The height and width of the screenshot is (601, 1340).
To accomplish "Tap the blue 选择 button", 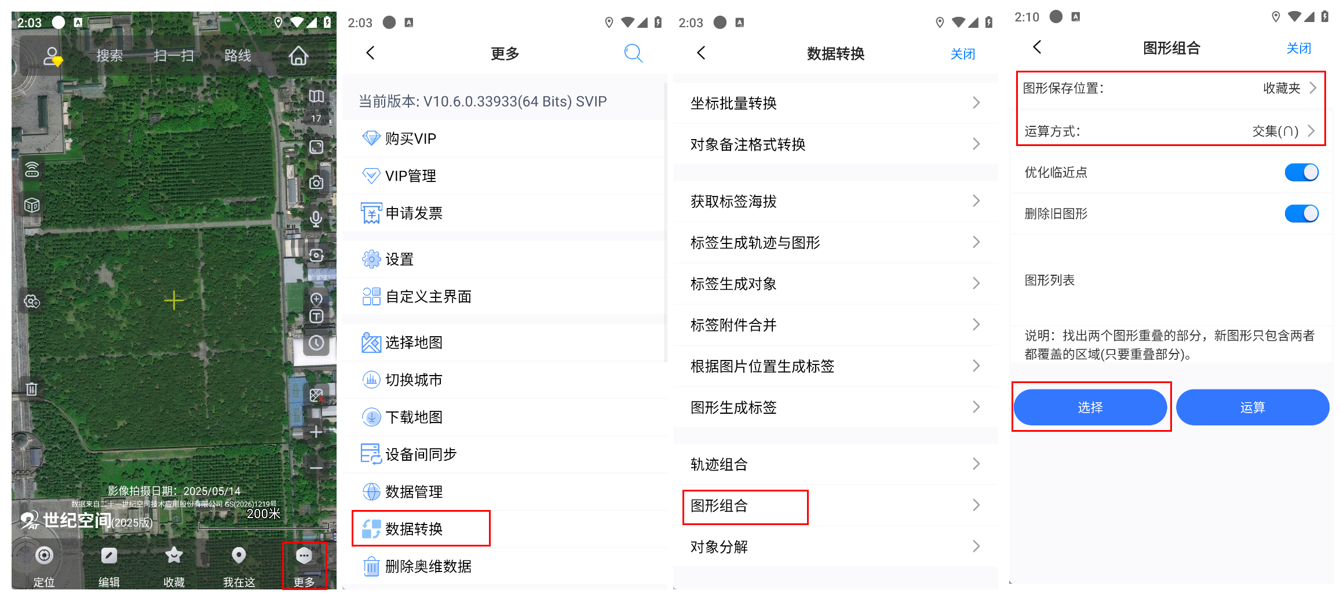I will click(x=1090, y=407).
